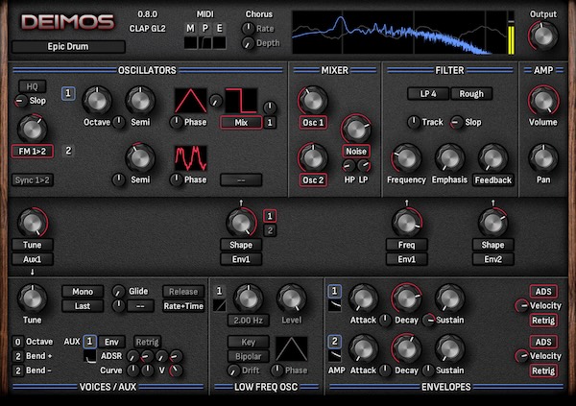
Task: Click the Chorus Depth knob
Action: coord(249,43)
